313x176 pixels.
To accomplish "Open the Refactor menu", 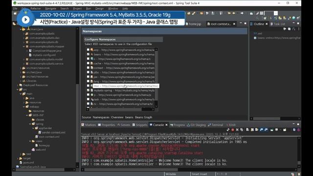I will [36, 9].
